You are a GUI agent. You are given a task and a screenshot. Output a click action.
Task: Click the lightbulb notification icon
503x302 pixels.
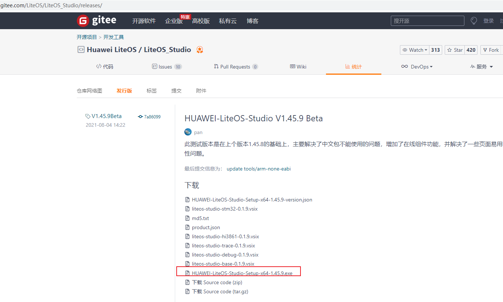click(474, 21)
